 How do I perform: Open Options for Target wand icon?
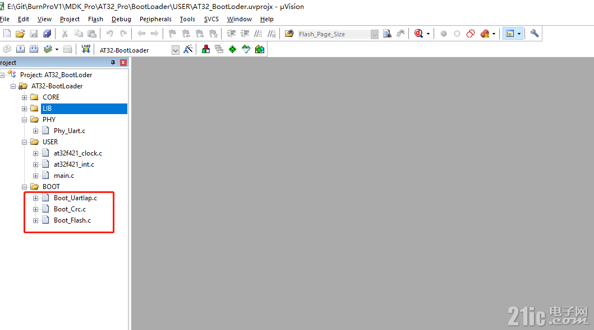click(x=188, y=49)
